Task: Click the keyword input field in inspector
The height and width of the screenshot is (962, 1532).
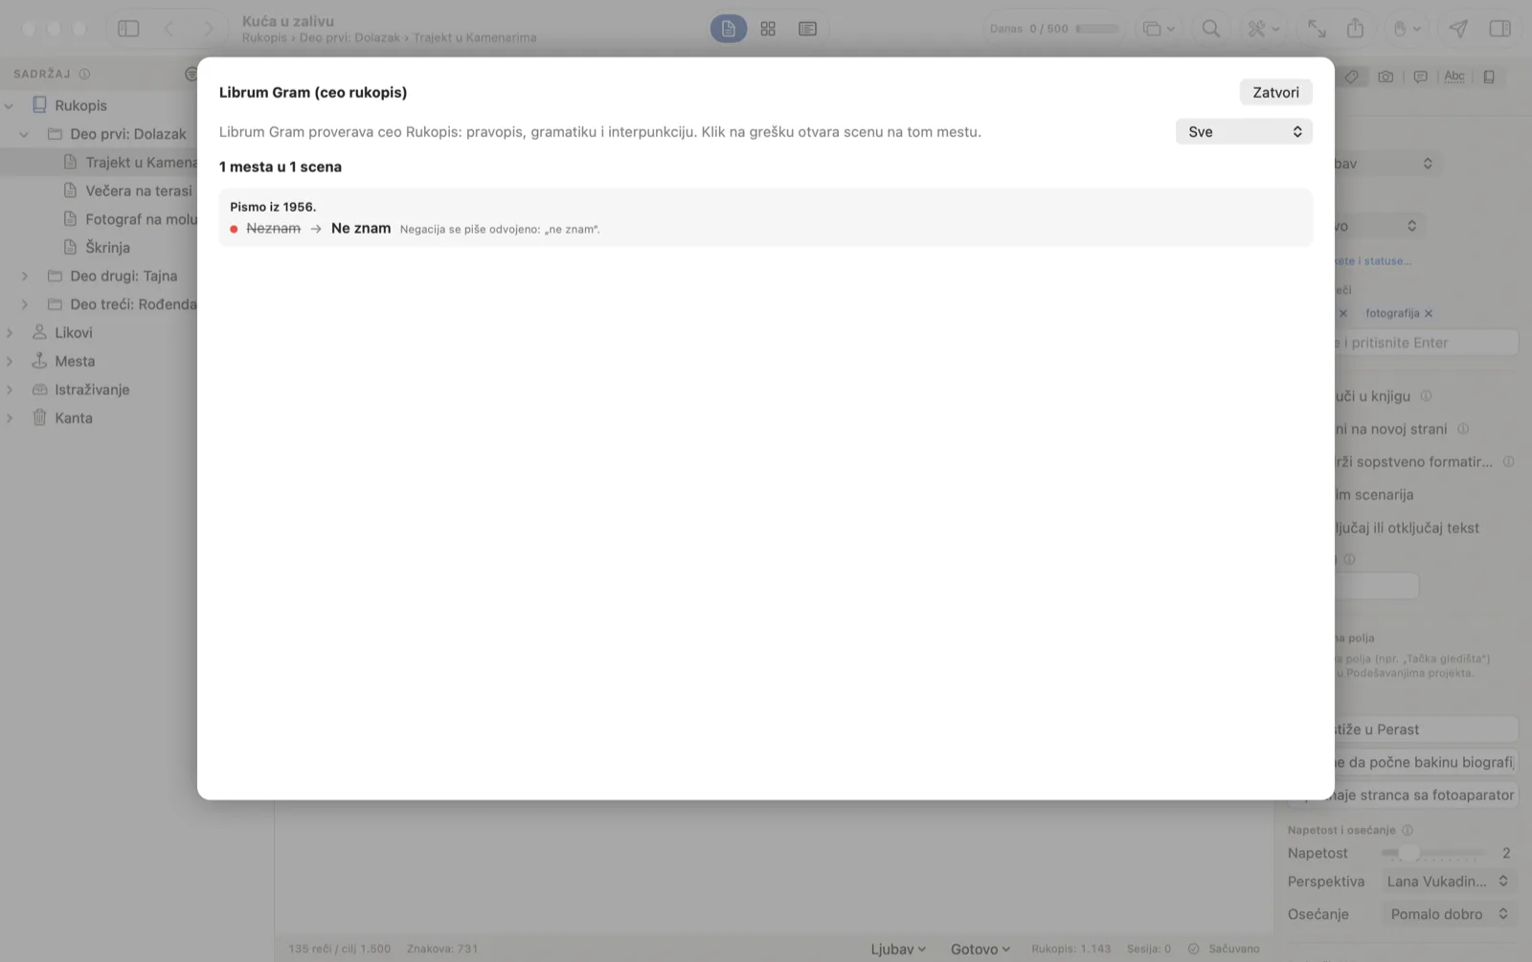Action: [x=1426, y=343]
